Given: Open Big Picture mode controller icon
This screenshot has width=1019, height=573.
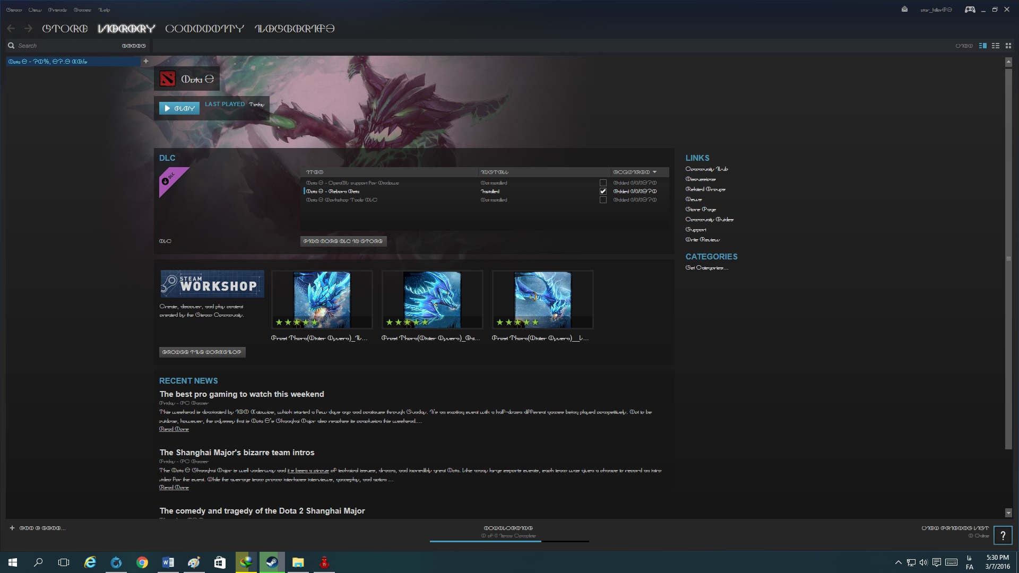Looking at the screenshot, I should [x=970, y=10].
